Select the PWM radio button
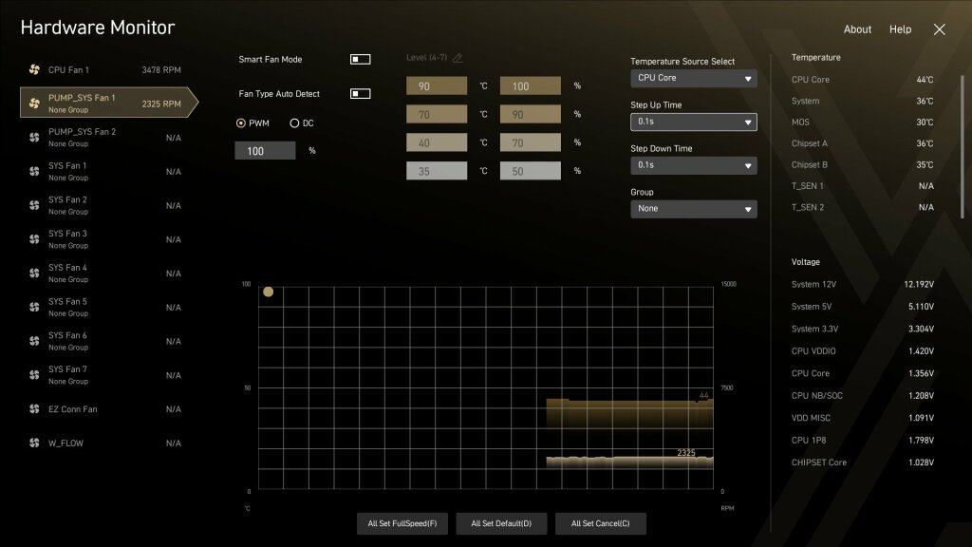The width and height of the screenshot is (972, 547). tap(241, 123)
